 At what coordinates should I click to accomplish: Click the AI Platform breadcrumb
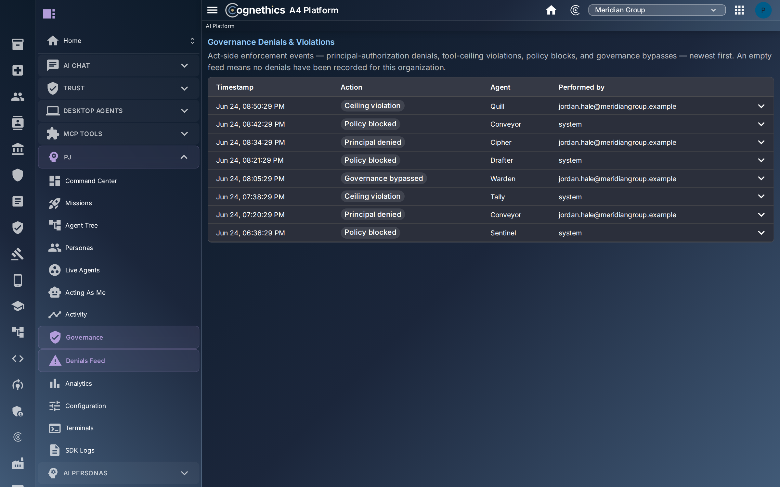220,26
